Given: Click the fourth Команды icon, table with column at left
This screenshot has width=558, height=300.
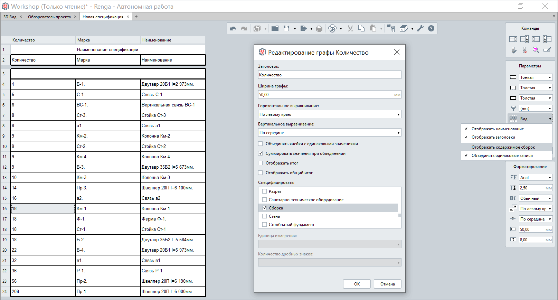Looking at the screenshot, I should [547, 39].
